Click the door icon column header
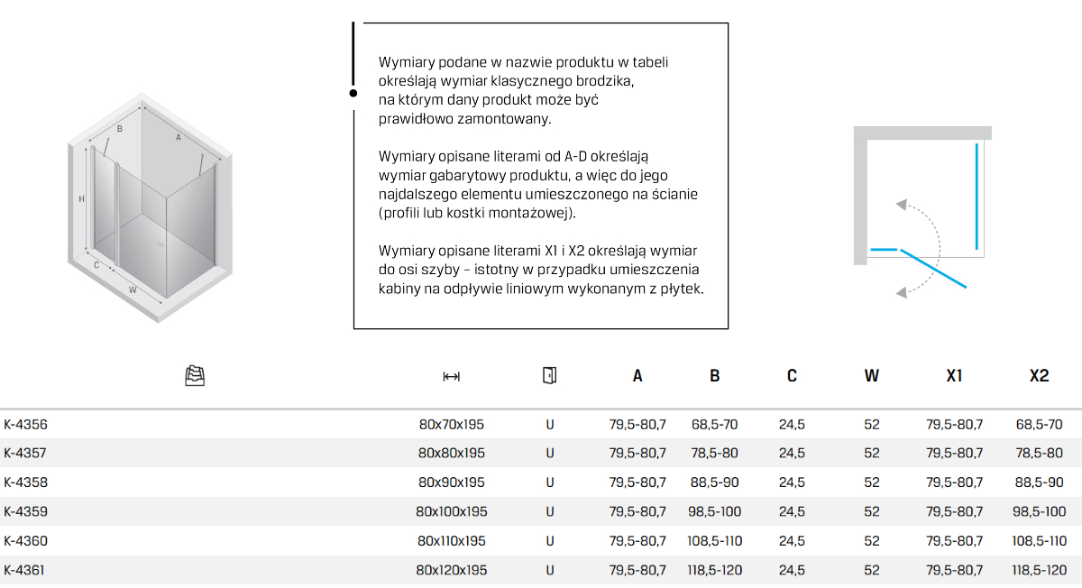 tap(550, 376)
